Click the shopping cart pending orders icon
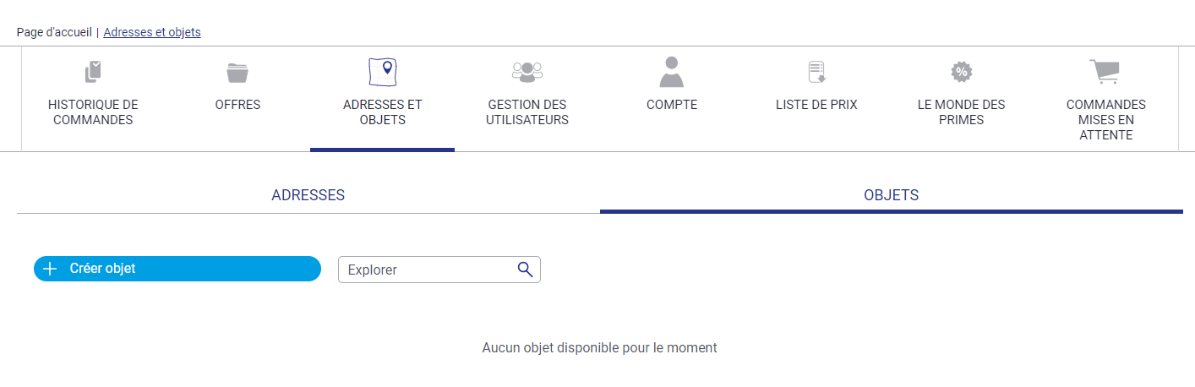1195x387 pixels. pos(1105,72)
